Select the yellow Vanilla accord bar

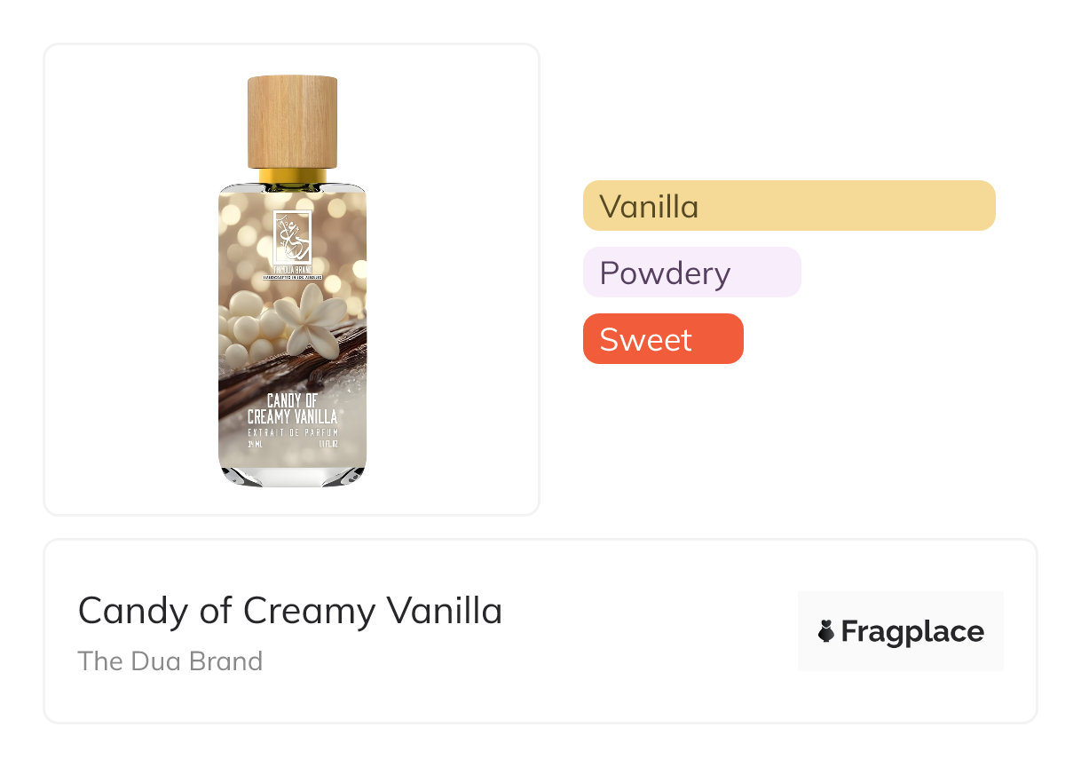click(x=789, y=206)
